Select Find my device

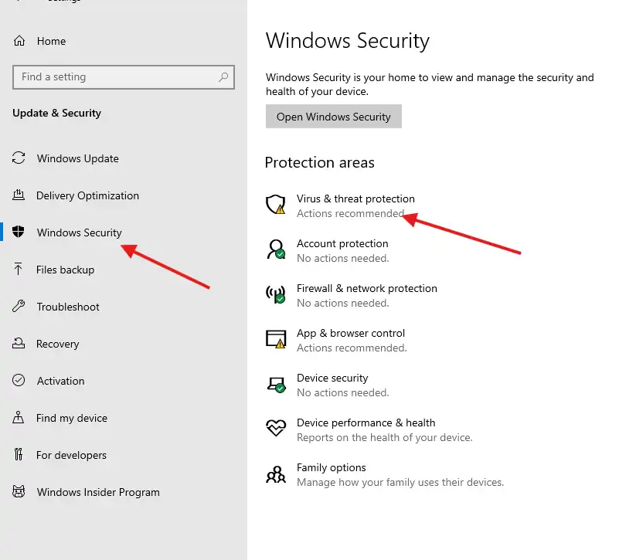72,418
